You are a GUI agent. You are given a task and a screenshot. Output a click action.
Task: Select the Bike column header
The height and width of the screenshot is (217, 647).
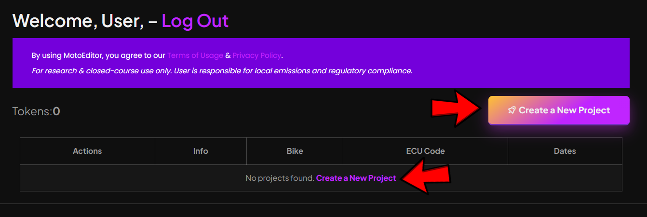point(295,151)
